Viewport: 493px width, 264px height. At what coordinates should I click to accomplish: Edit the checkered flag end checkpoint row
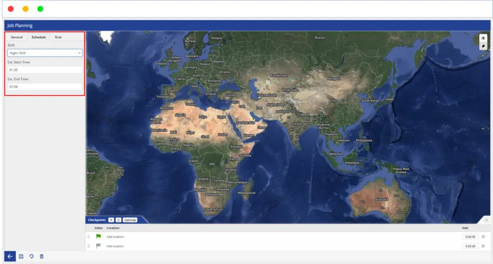(483, 246)
